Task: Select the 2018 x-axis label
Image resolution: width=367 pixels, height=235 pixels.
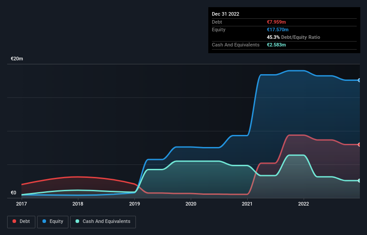Action: [78, 204]
